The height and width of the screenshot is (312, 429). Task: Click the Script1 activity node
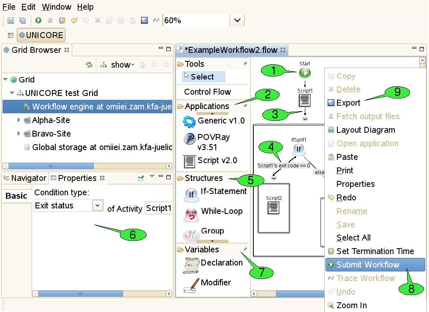305,100
